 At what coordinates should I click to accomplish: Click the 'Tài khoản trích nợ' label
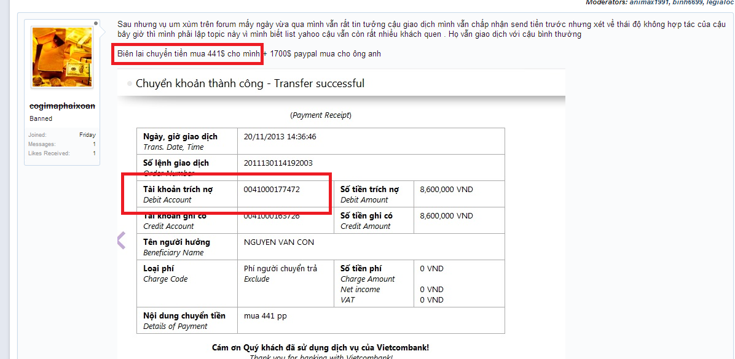[178, 189]
